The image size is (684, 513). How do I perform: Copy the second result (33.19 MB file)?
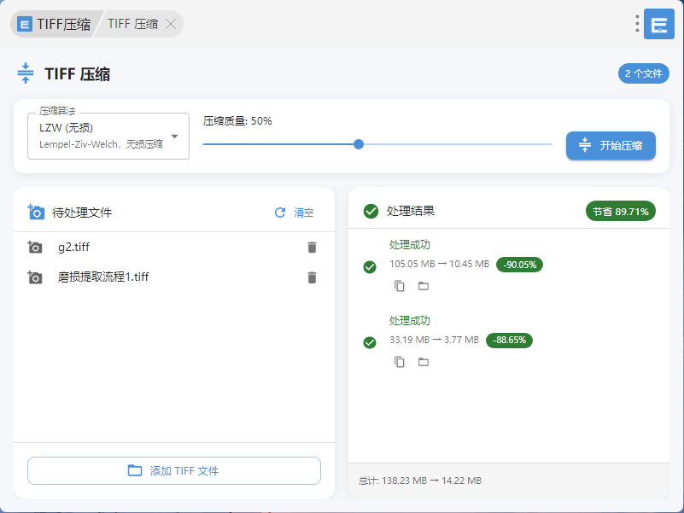pos(399,362)
